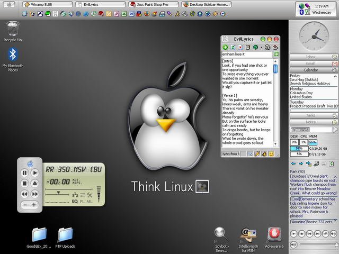Click the upload/export icon in EvilLyrics toolbar
339x254 pixels.
click(275, 47)
